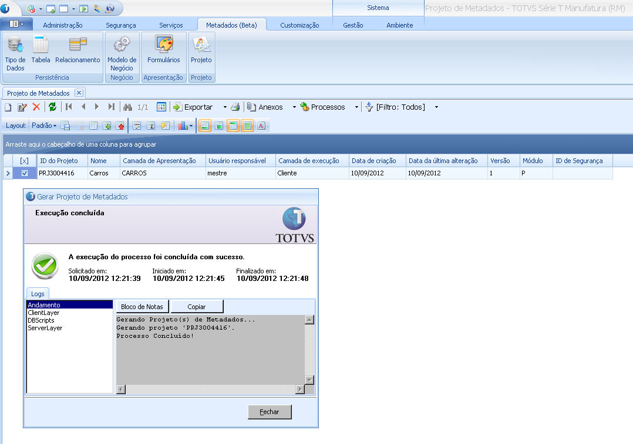
Task: Click the green refresh arrows icon
Action: [52, 107]
